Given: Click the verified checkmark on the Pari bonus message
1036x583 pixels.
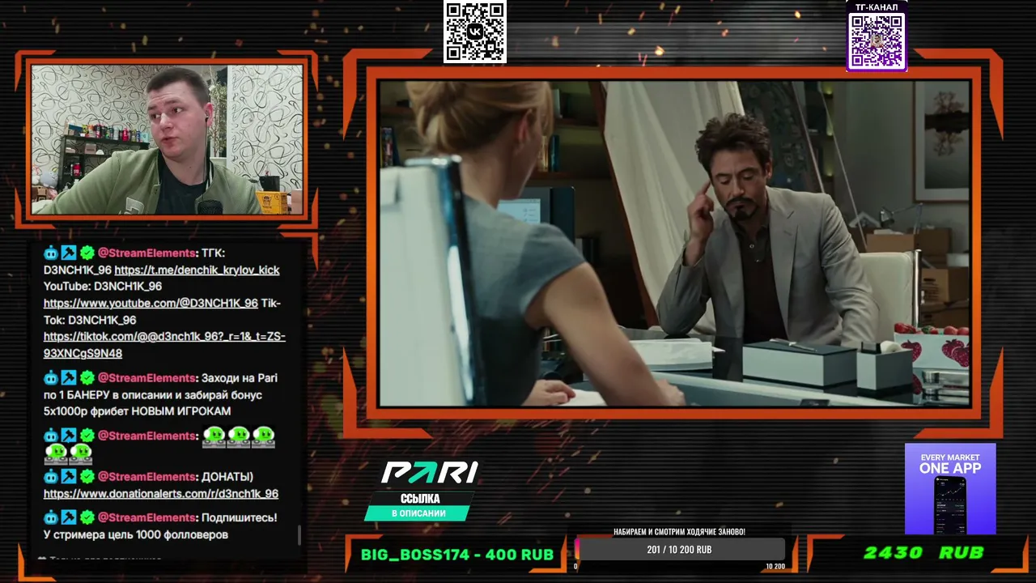Looking at the screenshot, I should tap(87, 378).
